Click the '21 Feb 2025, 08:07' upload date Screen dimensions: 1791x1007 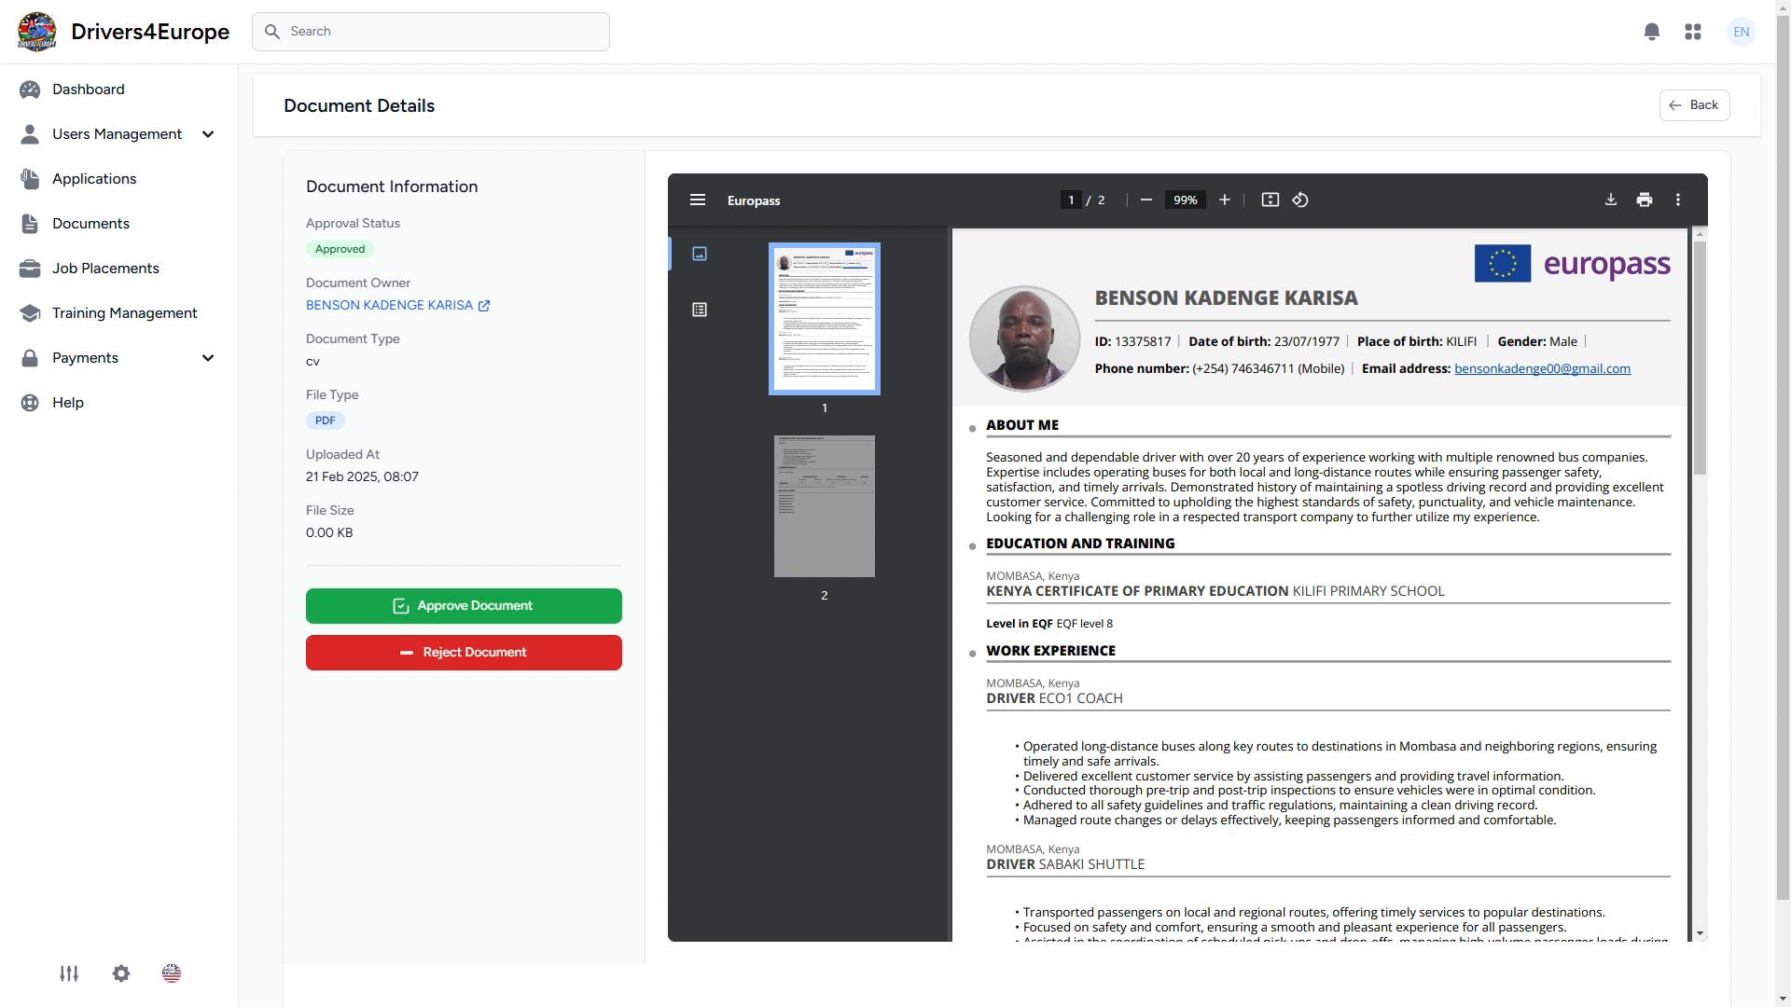click(362, 476)
